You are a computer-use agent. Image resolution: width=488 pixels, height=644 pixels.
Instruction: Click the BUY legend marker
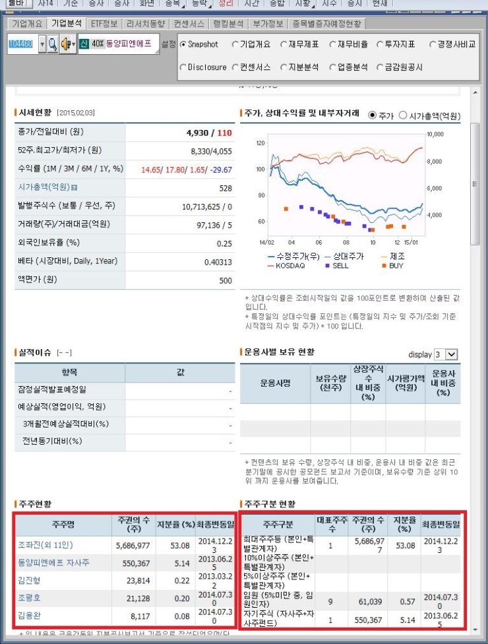(x=384, y=266)
